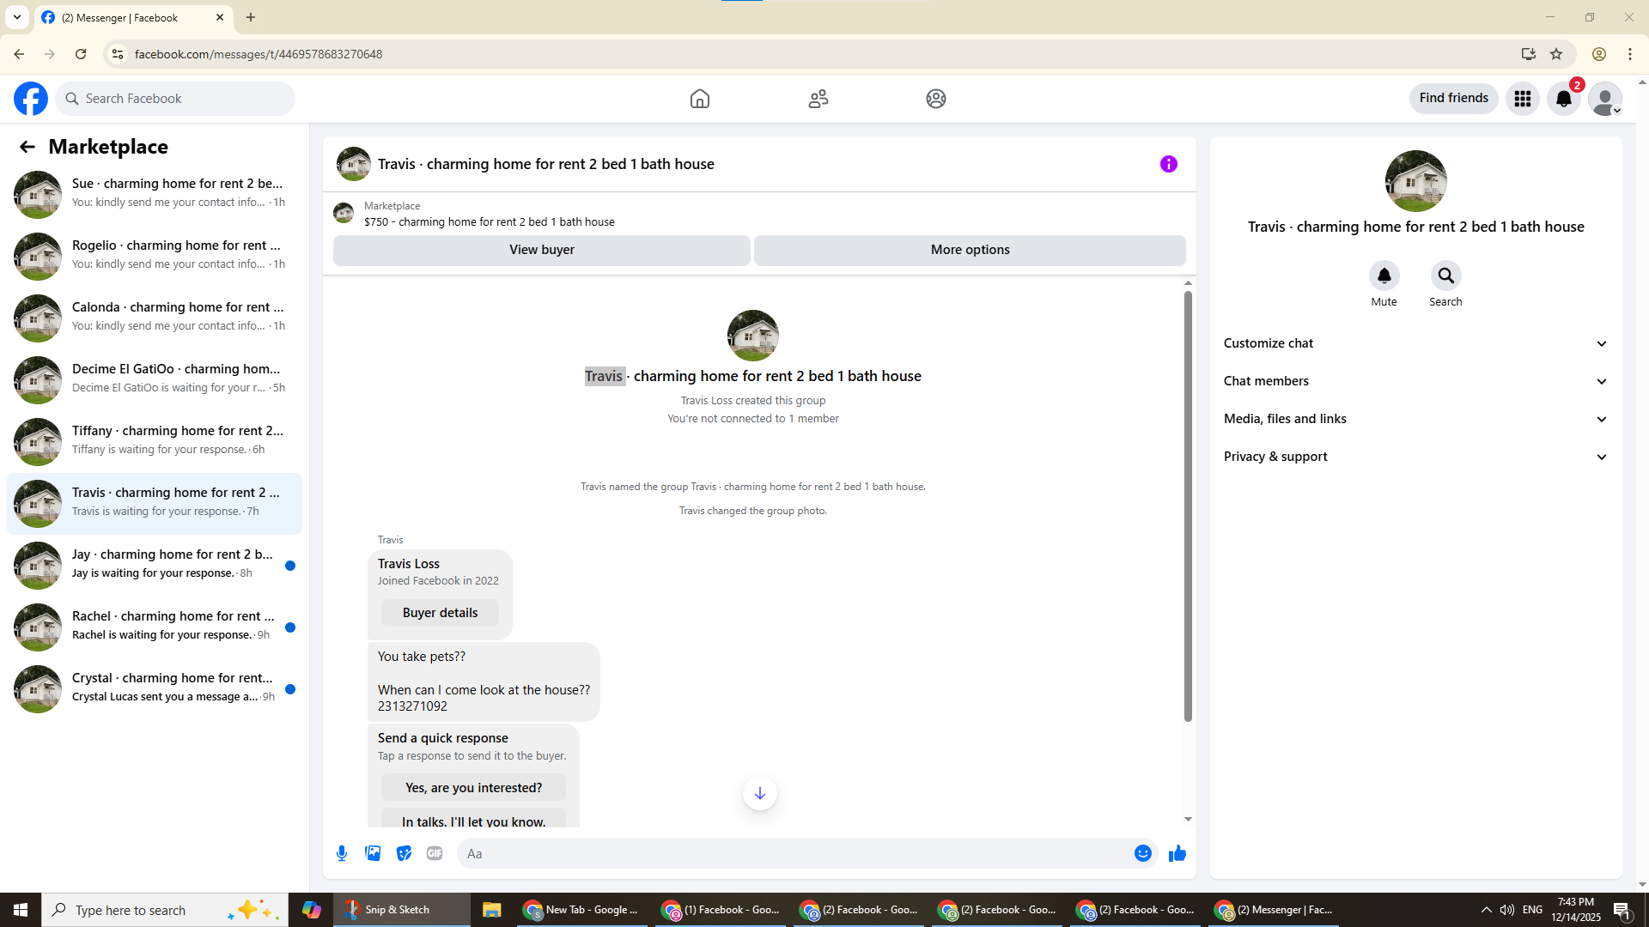This screenshot has width=1649, height=927.
Task: Click the voice clip microphone icon
Action: point(342,853)
